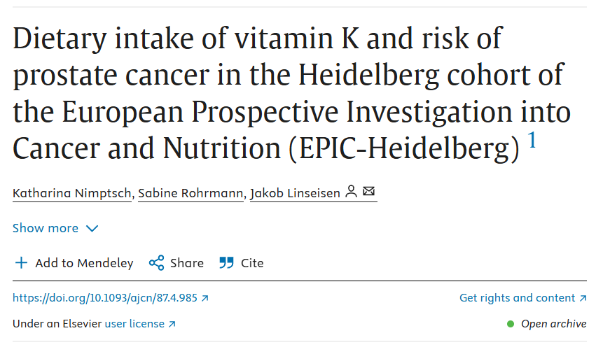Open Get rights and content link
Screen dimensions: 603x354
point(517,298)
